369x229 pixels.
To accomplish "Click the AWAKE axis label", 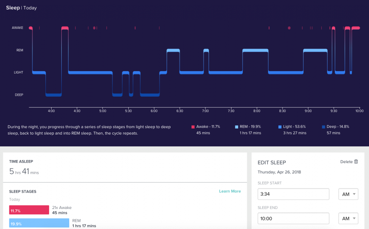I will coord(17,28).
